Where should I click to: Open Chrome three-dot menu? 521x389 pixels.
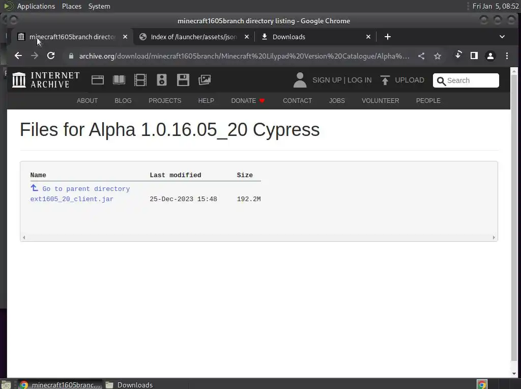(507, 56)
